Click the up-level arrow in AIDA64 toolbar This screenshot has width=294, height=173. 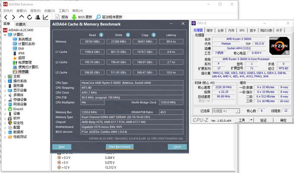(22, 17)
